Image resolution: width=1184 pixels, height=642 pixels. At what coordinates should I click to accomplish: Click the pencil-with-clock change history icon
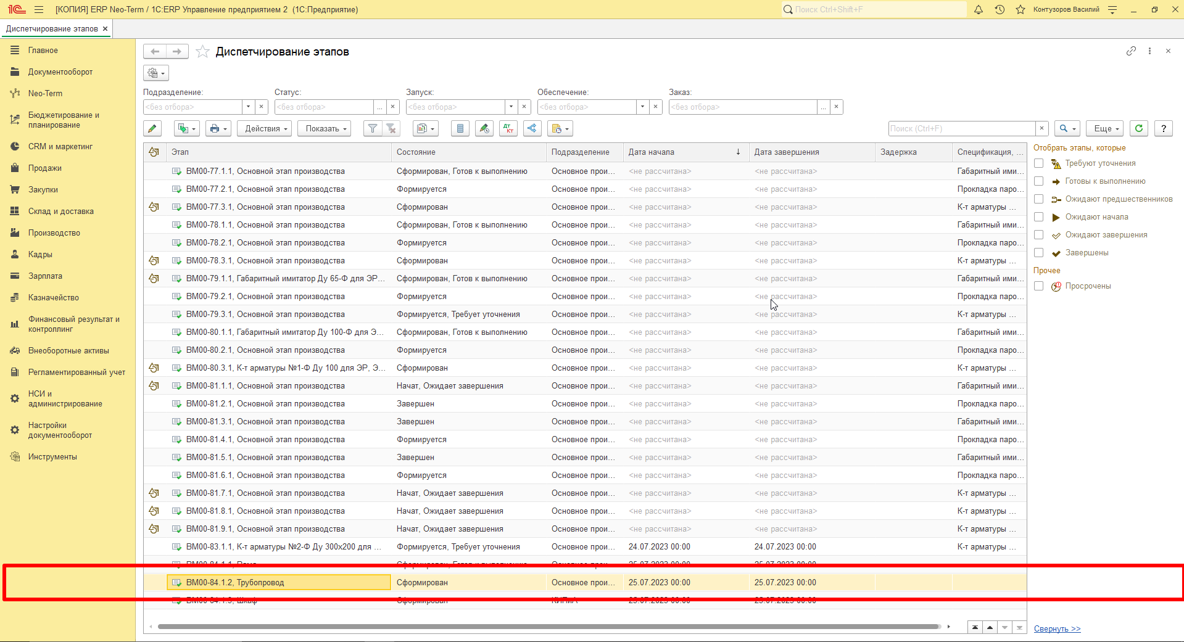(x=484, y=128)
